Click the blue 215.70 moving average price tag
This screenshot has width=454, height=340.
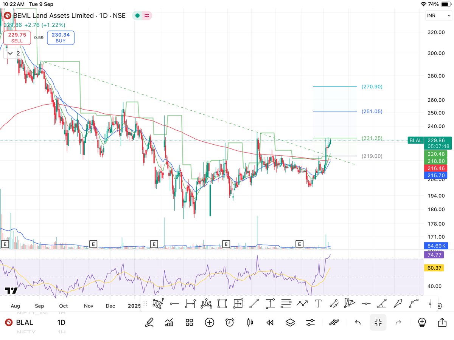click(436, 175)
